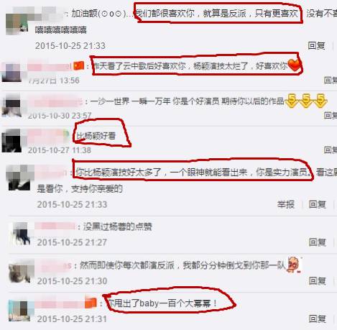Click the China flag badge icon
The image size is (337, 330).
point(79,65)
